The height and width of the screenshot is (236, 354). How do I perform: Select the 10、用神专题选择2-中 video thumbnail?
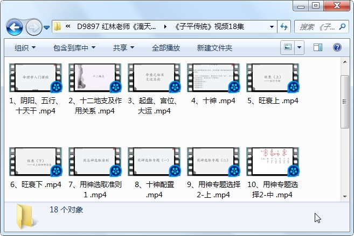click(273, 162)
